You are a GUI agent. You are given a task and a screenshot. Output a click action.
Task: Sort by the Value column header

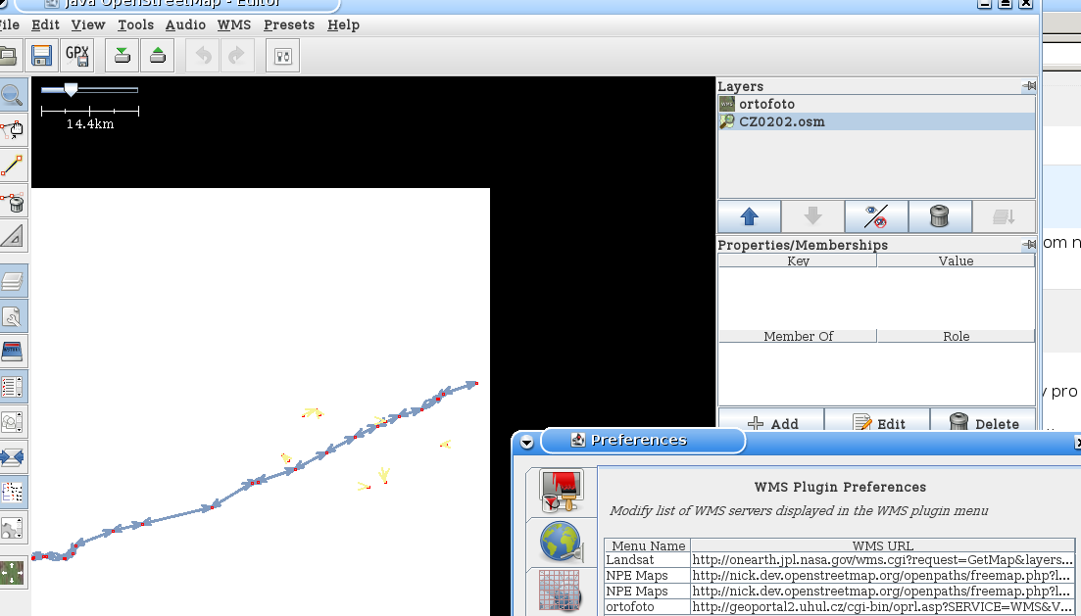pos(956,261)
